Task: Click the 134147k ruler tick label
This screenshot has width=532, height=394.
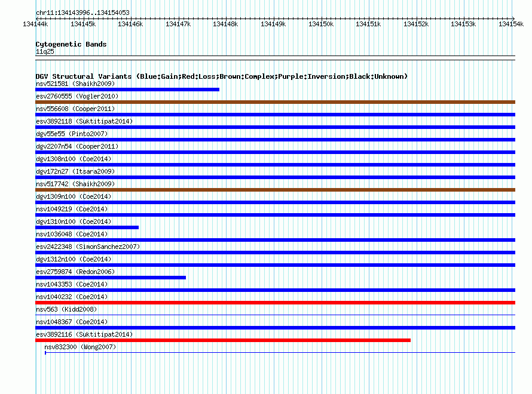Action: click(178, 24)
